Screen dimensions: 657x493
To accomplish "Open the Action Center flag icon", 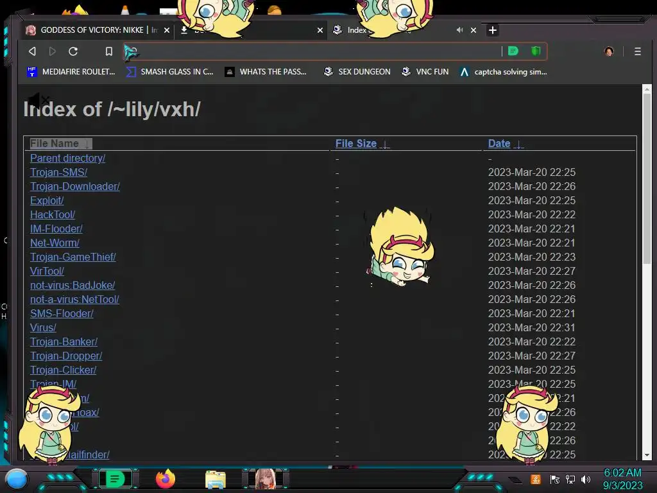I will tap(554, 480).
